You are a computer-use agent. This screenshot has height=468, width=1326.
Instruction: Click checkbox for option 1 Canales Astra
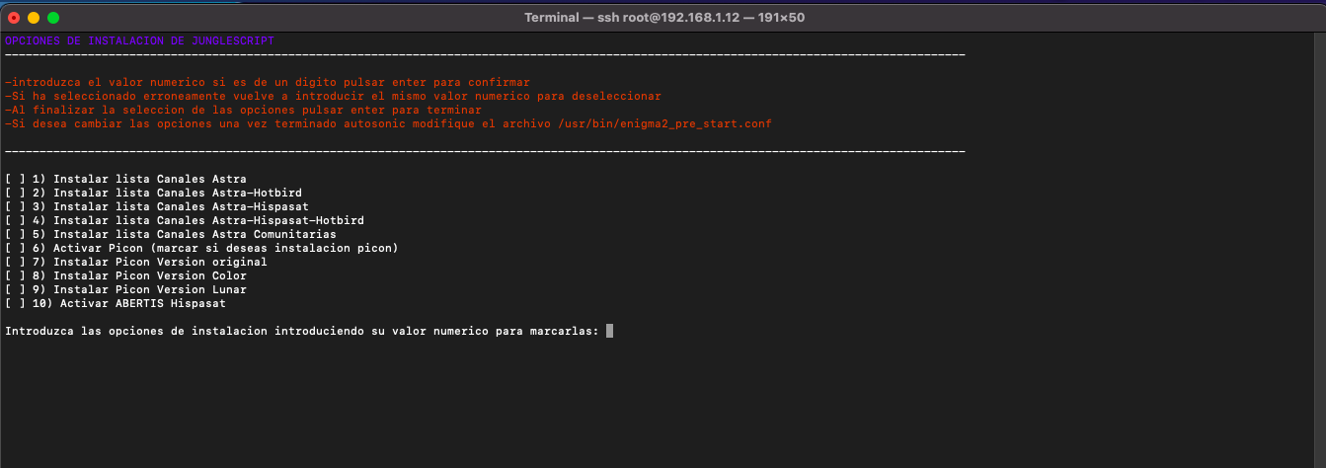pos(16,179)
